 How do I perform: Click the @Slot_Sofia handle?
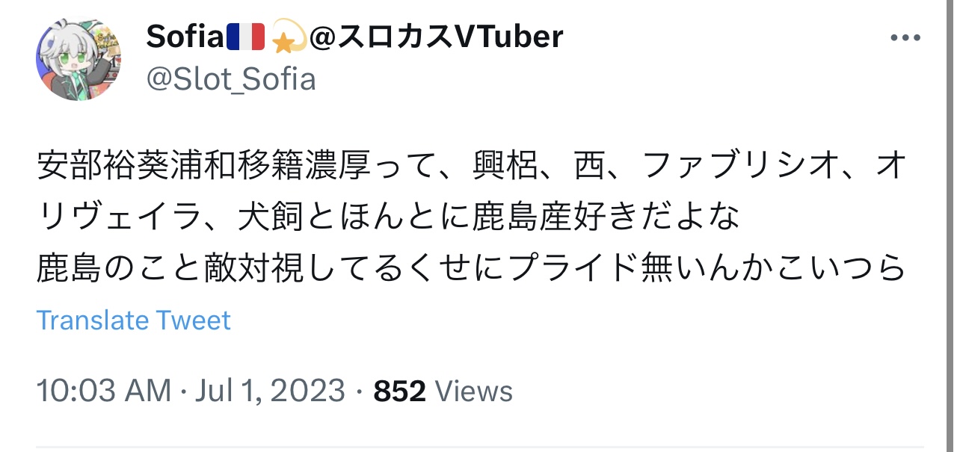coord(231,78)
